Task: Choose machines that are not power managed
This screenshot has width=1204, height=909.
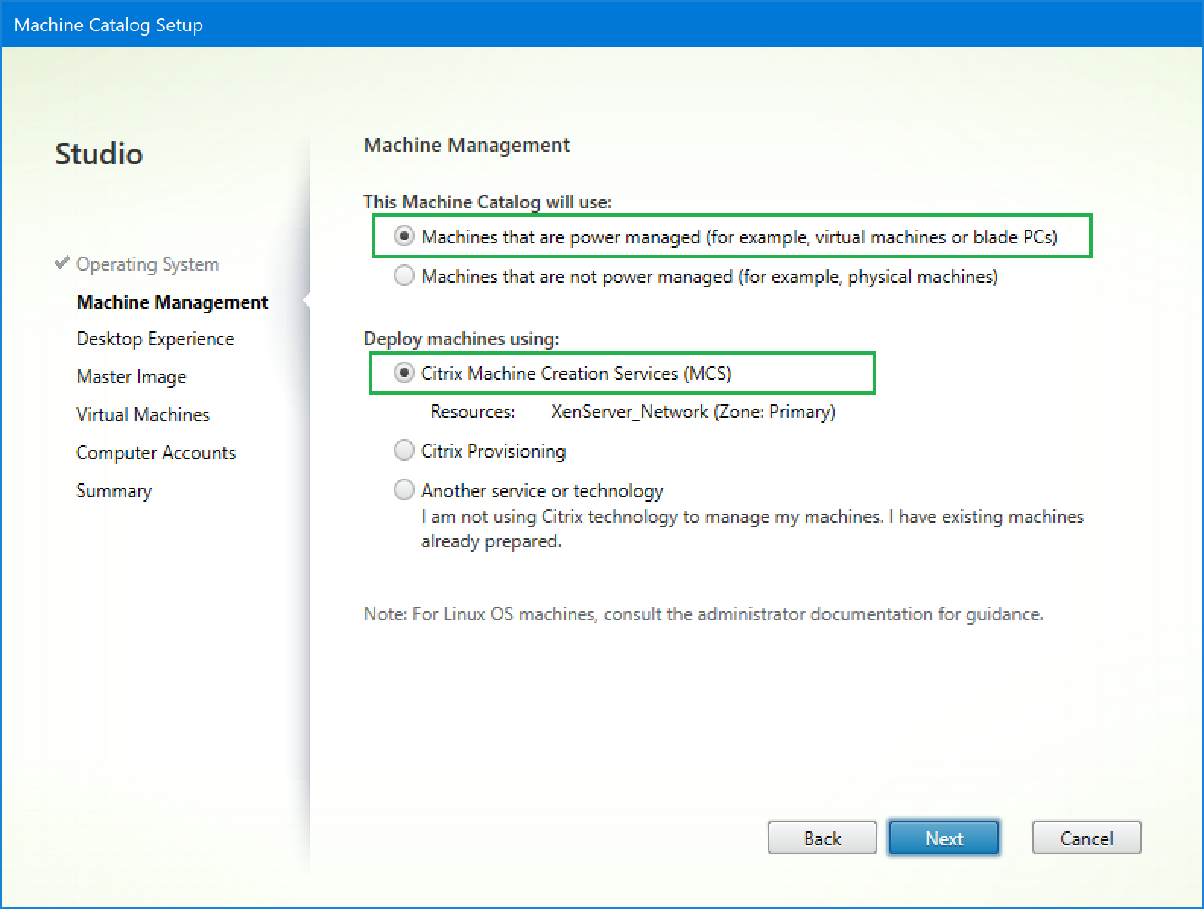Action: 404,276
